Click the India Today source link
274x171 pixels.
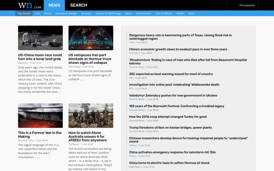pos(74,67)
